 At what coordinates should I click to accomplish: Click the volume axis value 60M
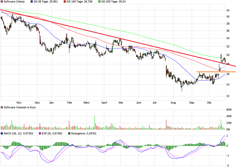[229, 110]
